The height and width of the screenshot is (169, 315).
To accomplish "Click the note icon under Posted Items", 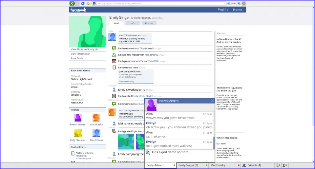I will click(x=73, y=154).
